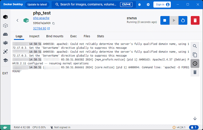Image resolution: width=203 pixels, height=130 pixels.
Task: Open the Builds section in sidebar
Action: 5,43
